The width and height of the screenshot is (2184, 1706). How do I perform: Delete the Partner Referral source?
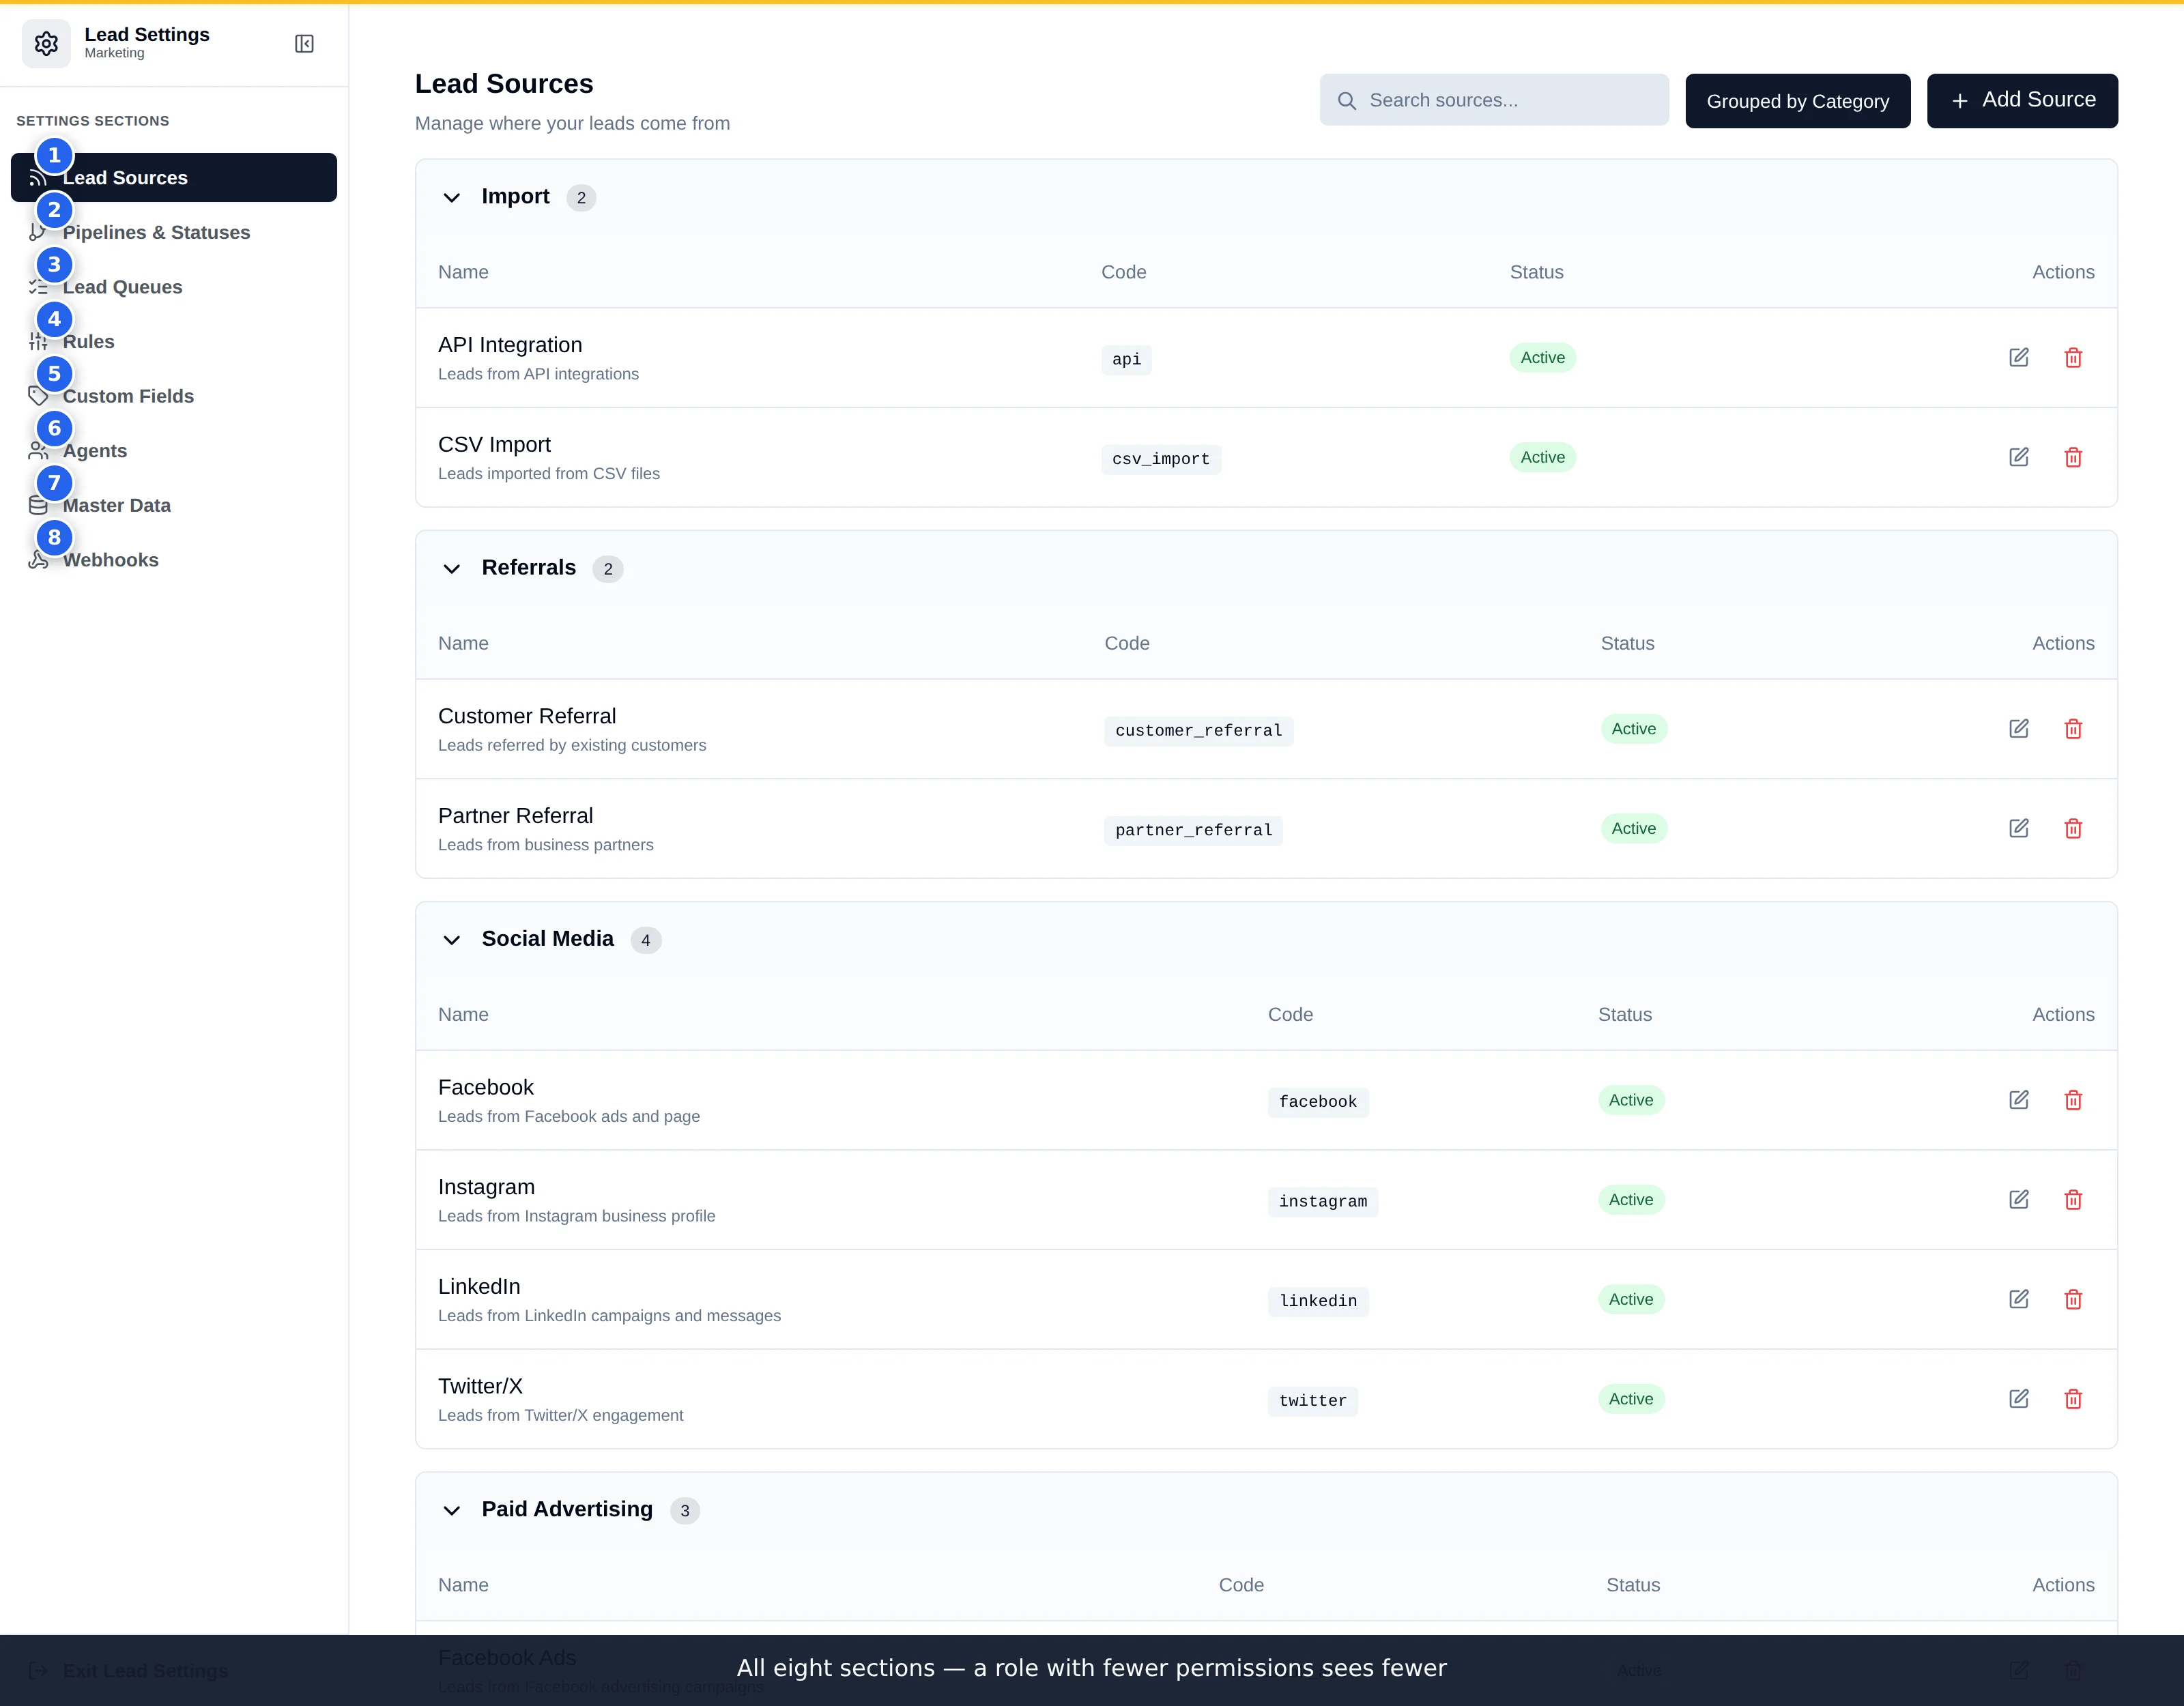click(2073, 829)
